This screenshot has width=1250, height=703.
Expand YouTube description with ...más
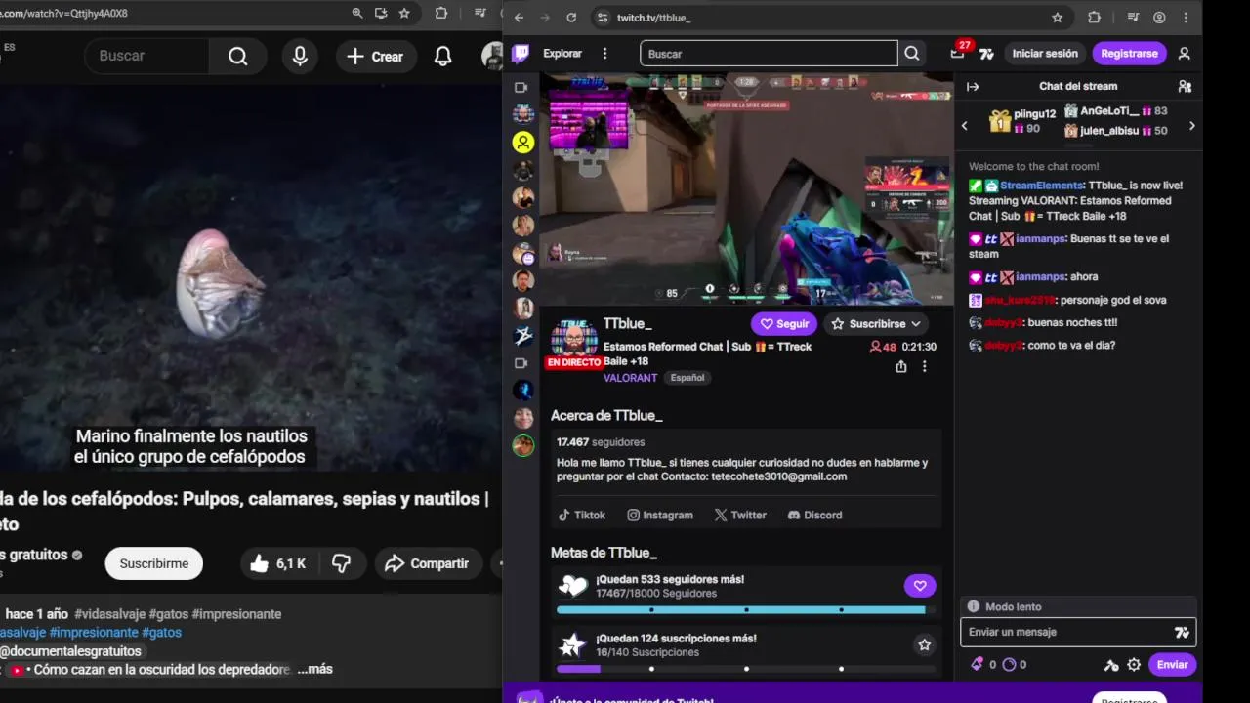click(x=314, y=669)
